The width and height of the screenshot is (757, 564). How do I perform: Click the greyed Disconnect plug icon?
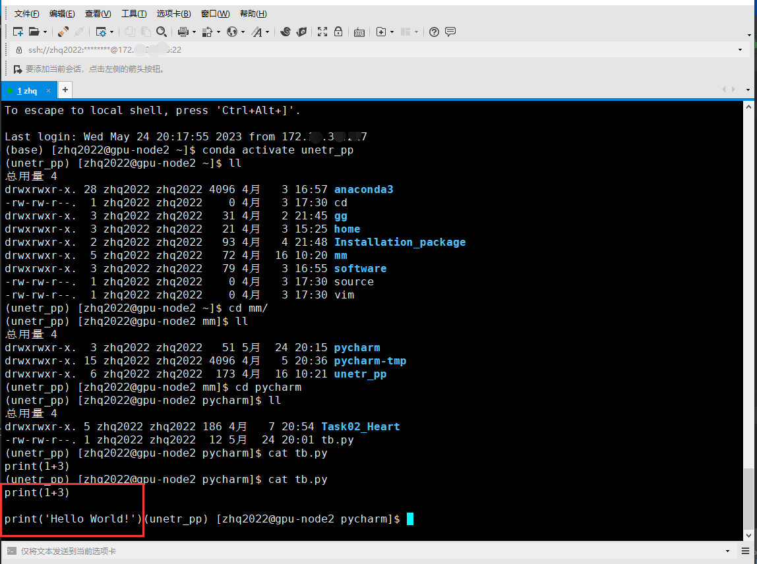tap(79, 32)
